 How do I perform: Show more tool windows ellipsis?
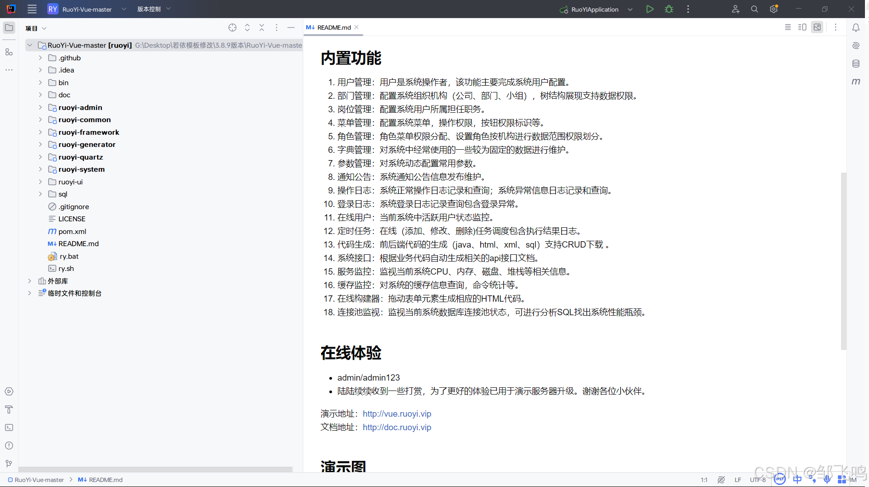coord(9,70)
